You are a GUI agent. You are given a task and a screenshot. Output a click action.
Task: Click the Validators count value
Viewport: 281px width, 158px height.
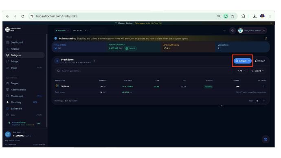219,48
